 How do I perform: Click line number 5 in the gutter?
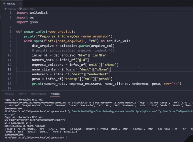[x=11, y=32]
